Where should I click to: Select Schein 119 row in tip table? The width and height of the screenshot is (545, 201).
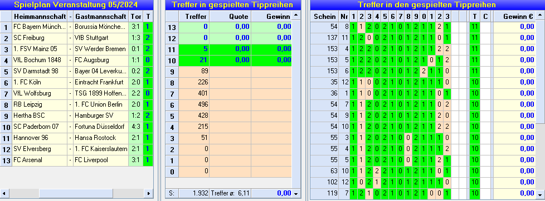tap(422, 193)
